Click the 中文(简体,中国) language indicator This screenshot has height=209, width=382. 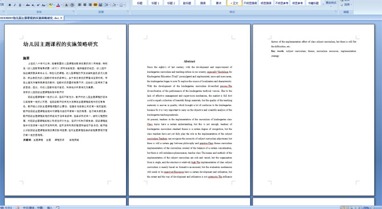(33, 207)
